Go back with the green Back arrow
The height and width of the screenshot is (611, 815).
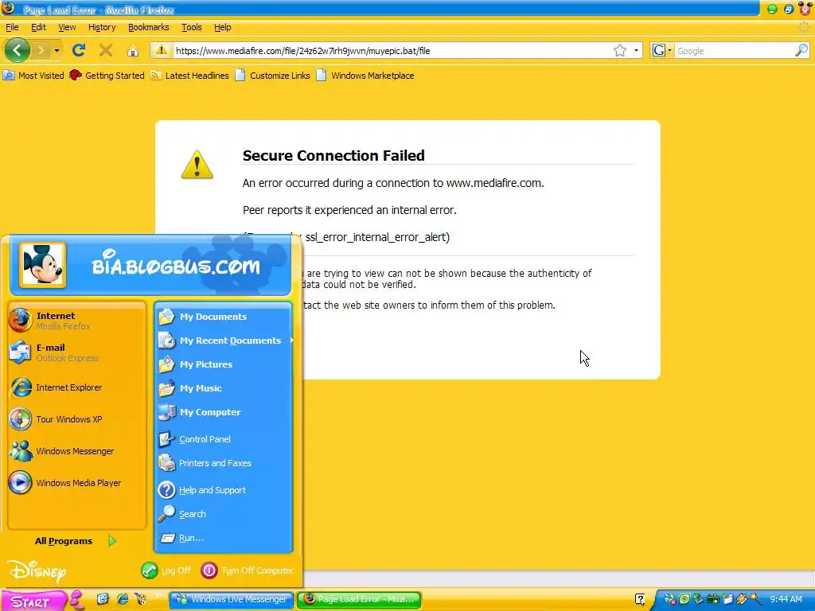[x=18, y=50]
